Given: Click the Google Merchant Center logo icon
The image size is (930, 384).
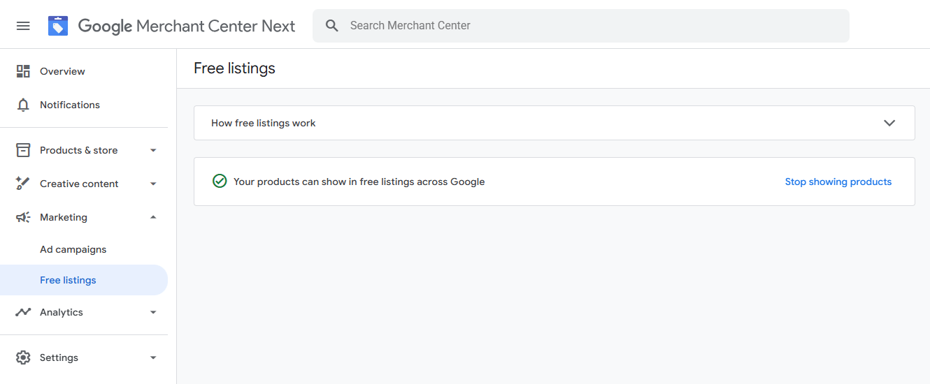Looking at the screenshot, I should 58,26.
